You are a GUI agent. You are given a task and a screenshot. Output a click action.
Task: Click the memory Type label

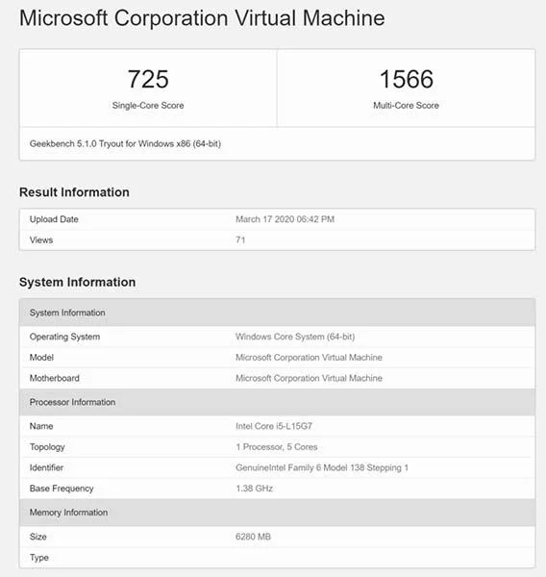click(39, 558)
